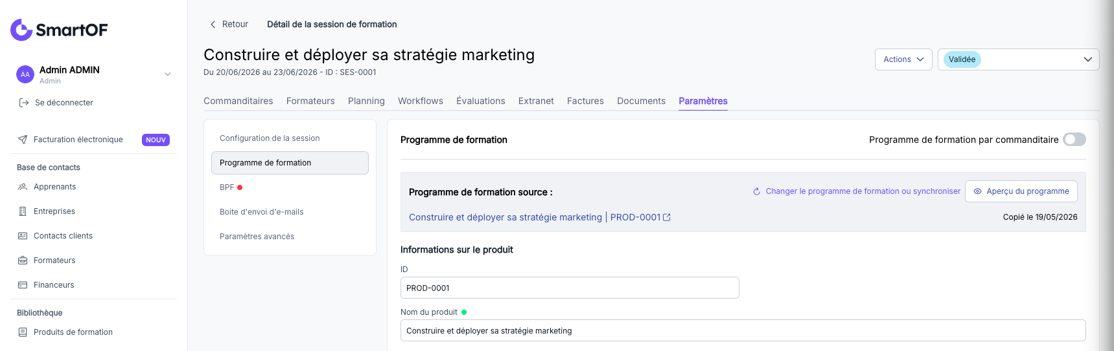
Task: Go to Contacts clients in the sidebar
Action: point(63,236)
